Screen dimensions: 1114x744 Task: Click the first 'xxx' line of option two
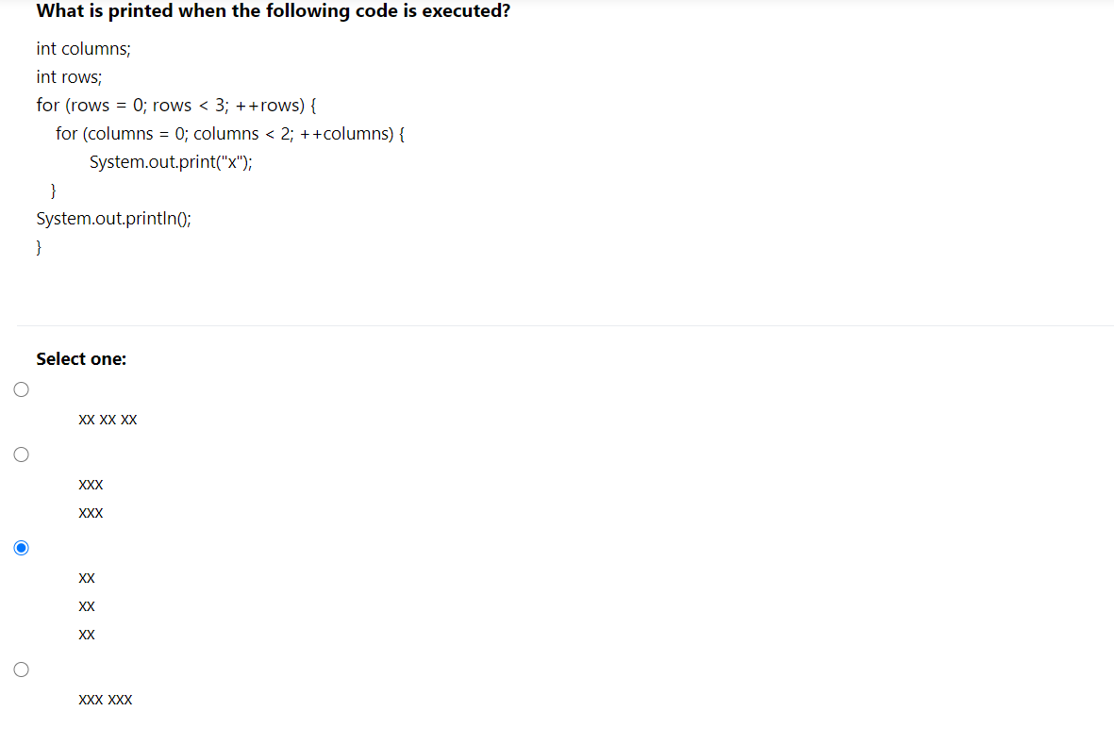point(91,484)
